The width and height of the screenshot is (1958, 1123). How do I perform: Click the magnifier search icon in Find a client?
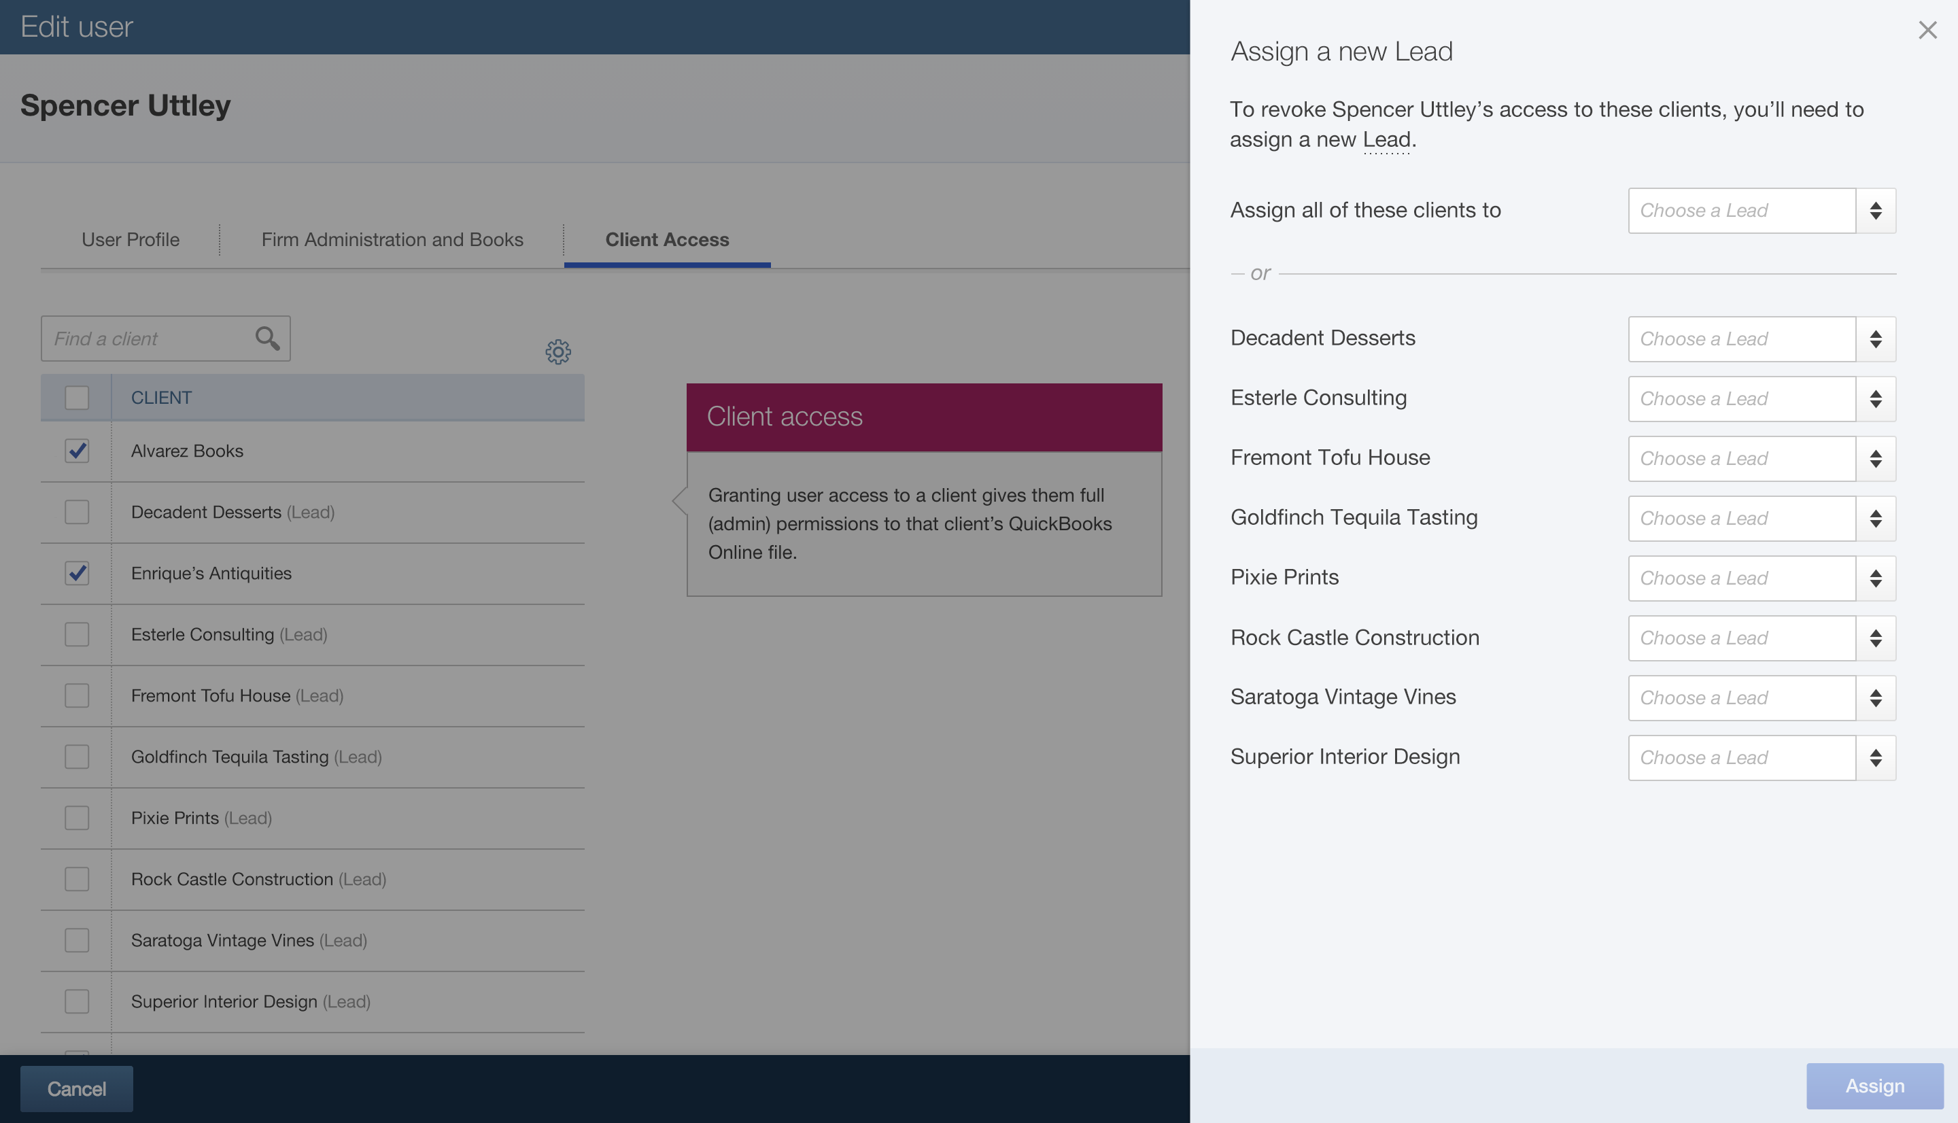click(267, 338)
